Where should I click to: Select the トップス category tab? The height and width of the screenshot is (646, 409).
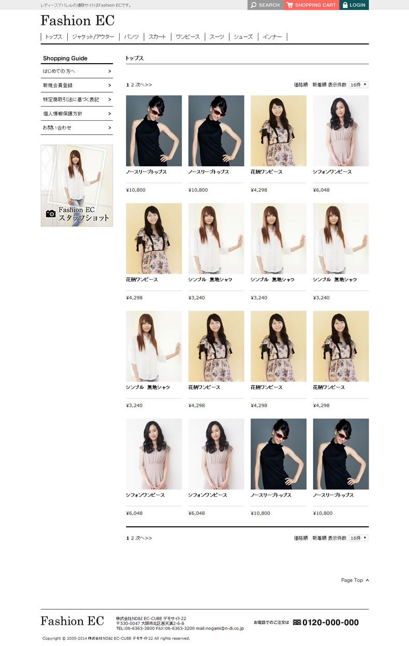(53, 37)
